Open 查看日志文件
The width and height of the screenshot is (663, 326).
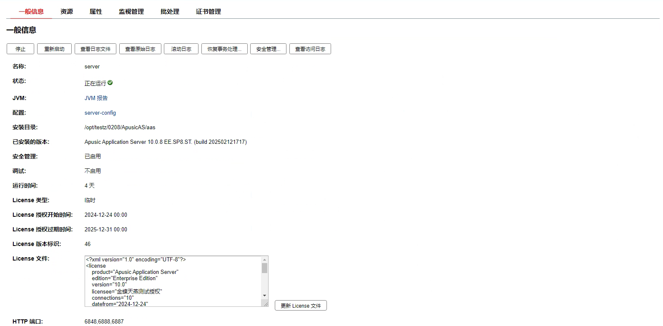pyautogui.click(x=95, y=49)
